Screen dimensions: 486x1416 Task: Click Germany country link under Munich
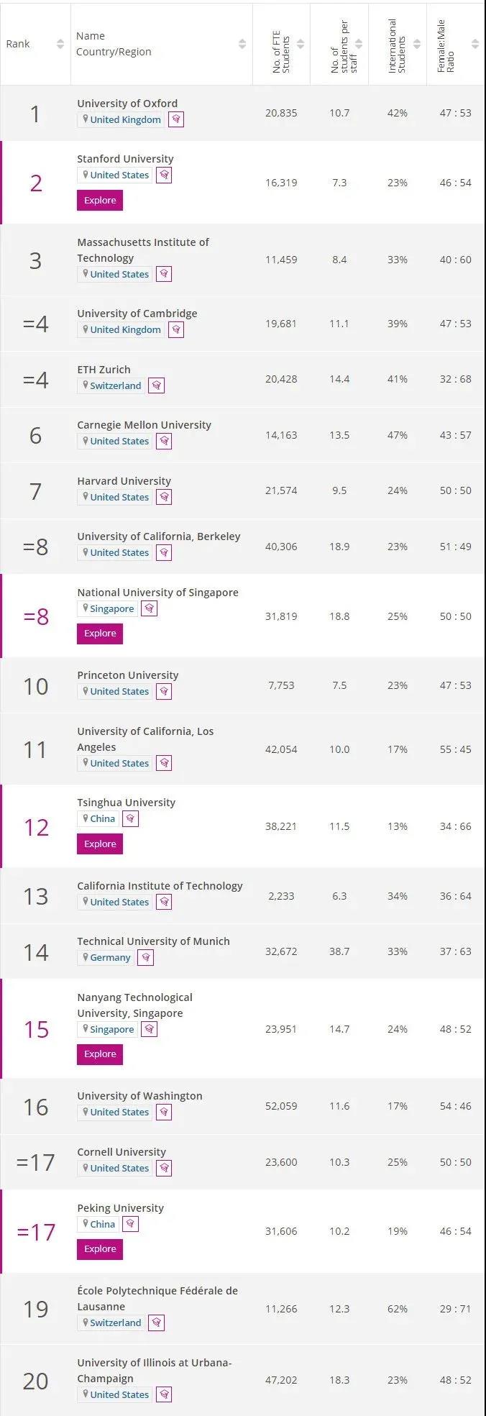tap(110, 957)
